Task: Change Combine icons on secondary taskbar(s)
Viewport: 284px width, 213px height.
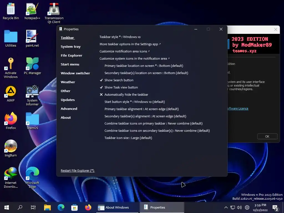Action: coord(157,131)
